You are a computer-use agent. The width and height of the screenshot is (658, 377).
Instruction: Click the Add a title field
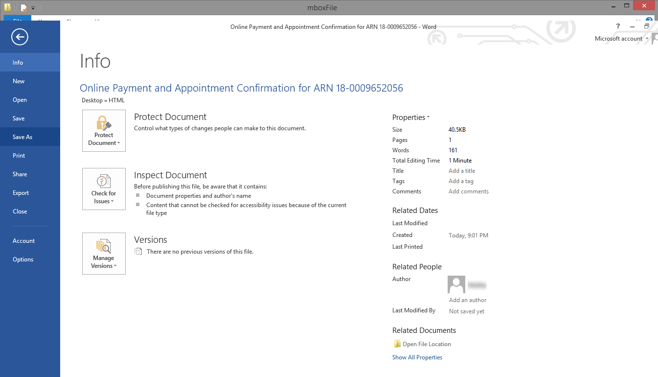(x=462, y=171)
